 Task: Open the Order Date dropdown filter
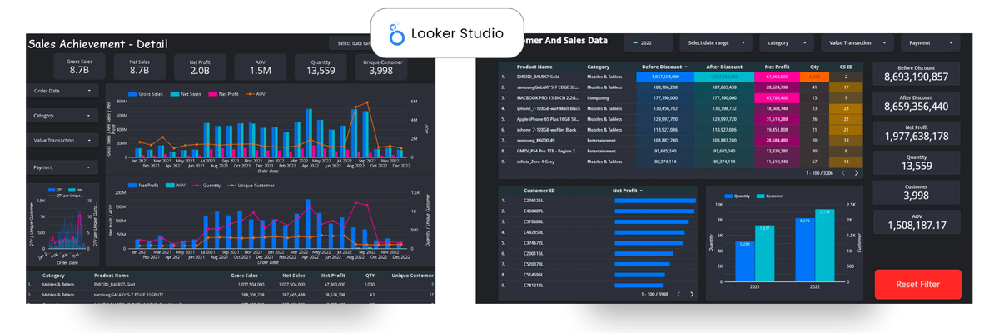(62, 91)
